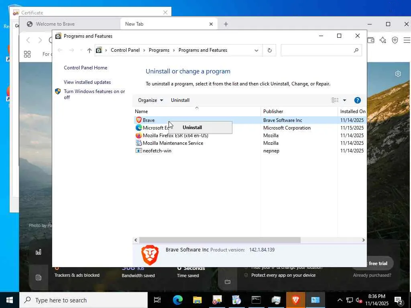Click the news feed icon in Brave sidebar

[x=38, y=278]
